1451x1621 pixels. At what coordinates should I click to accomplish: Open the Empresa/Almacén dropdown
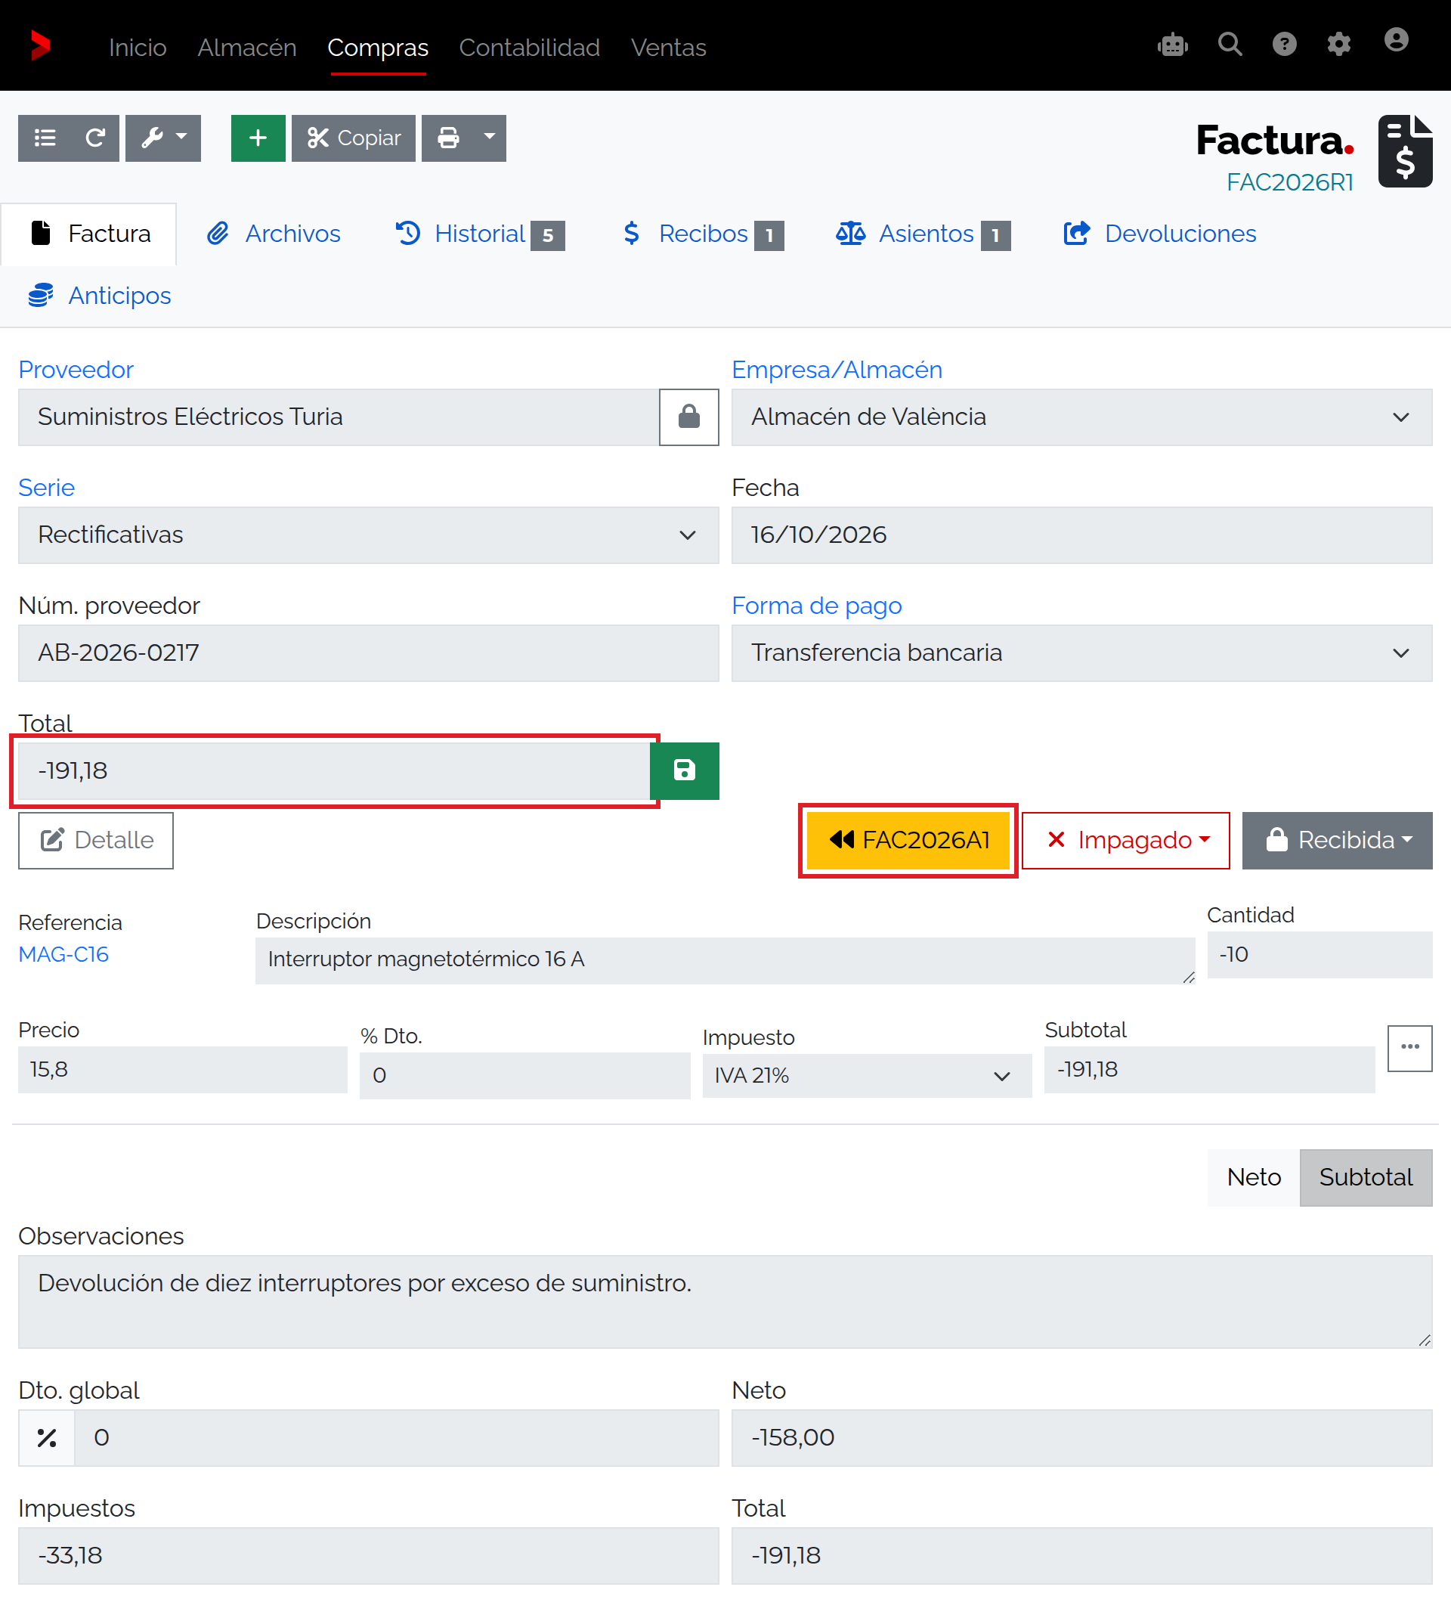click(x=1081, y=417)
